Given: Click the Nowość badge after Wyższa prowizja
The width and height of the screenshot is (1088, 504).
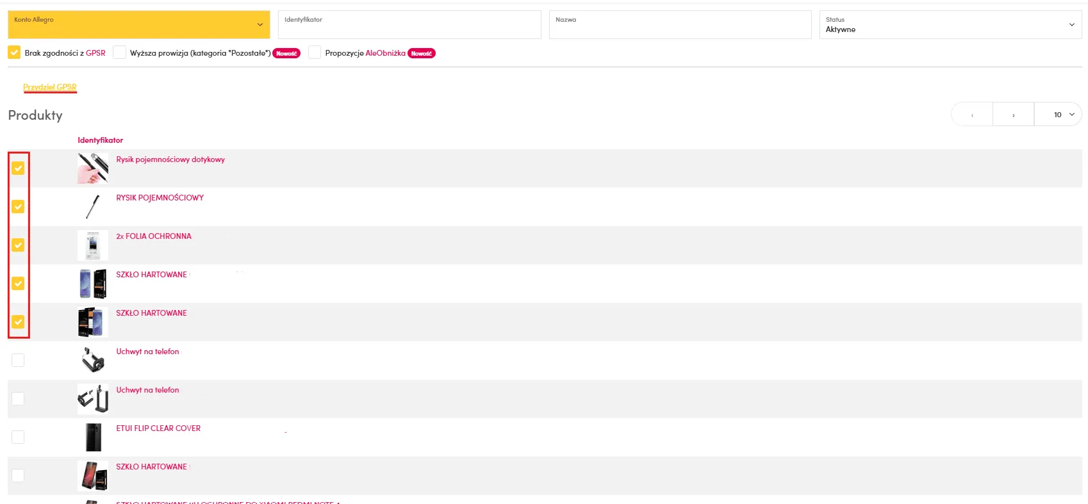Looking at the screenshot, I should pos(286,54).
